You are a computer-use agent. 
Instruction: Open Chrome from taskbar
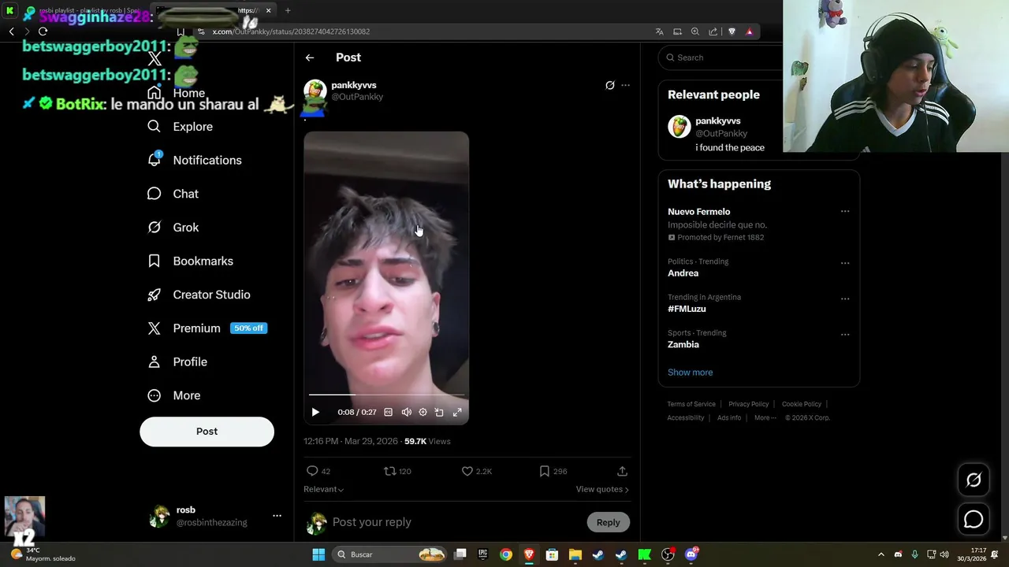coord(505,554)
